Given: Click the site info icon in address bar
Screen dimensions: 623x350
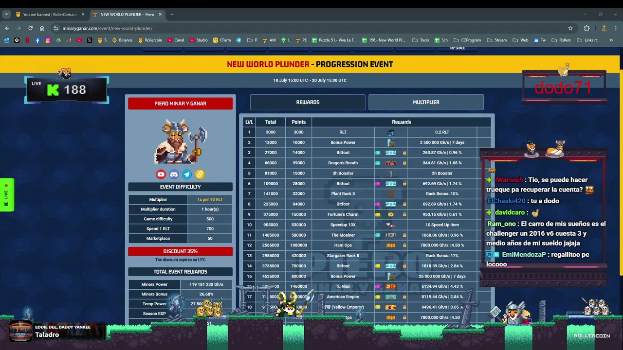Looking at the screenshot, I should click(x=56, y=28).
